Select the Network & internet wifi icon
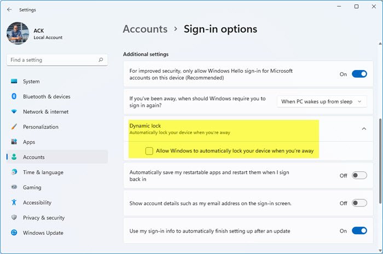This screenshot has width=383, height=254. [x=14, y=112]
